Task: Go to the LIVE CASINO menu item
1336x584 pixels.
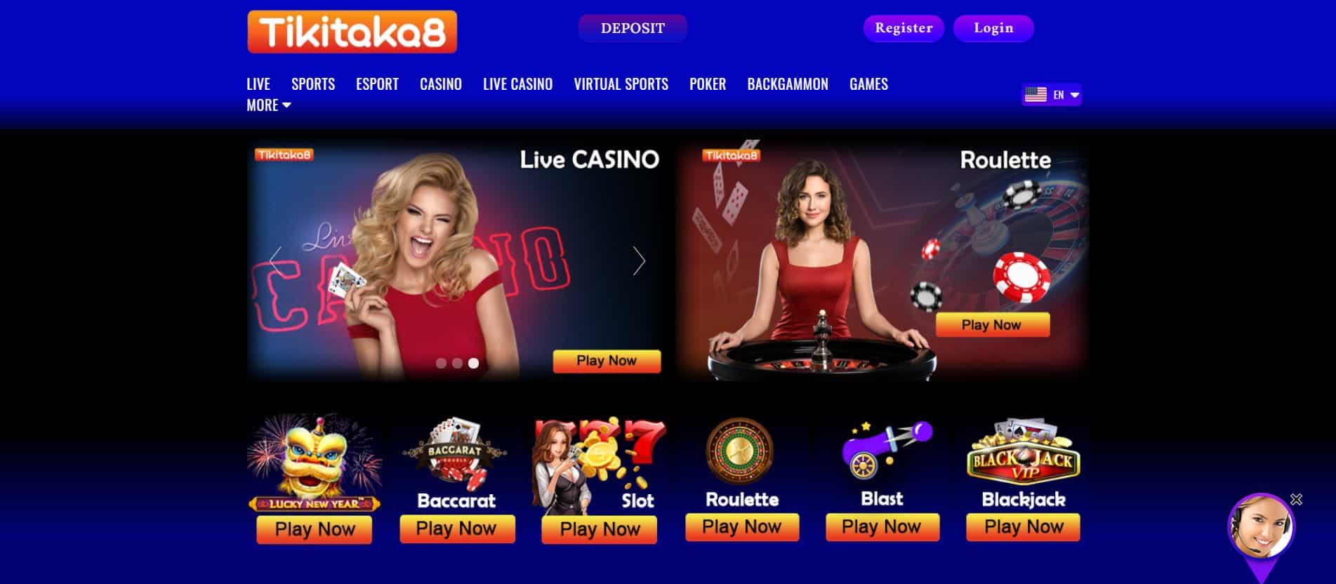Action: [x=517, y=84]
